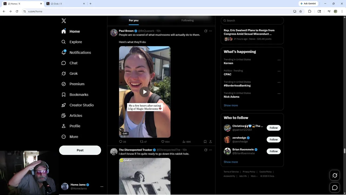Viewport: 346px width, 195px height.
Task: Open the browser extensions puzzle icon
Action: pos(310,11)
